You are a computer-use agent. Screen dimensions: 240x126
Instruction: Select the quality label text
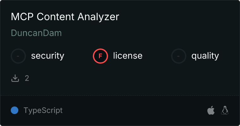tap(205, 56)
